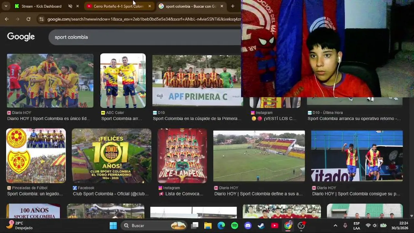Click the google.com address bar URL

[144, 19]
